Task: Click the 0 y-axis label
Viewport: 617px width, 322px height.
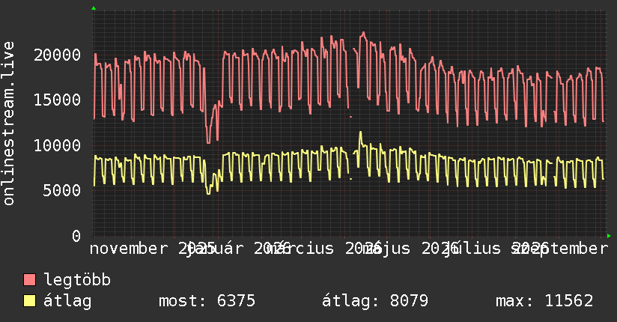Action: tap(76, 236)
